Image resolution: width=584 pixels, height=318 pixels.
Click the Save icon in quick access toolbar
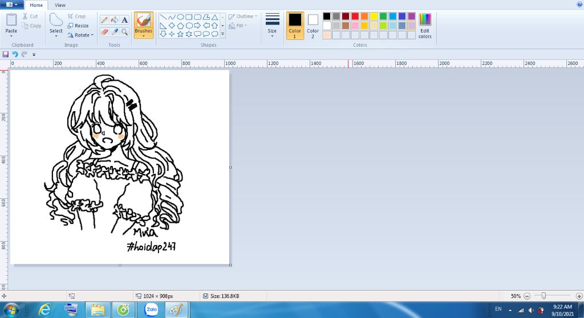[x=6, y=54]
